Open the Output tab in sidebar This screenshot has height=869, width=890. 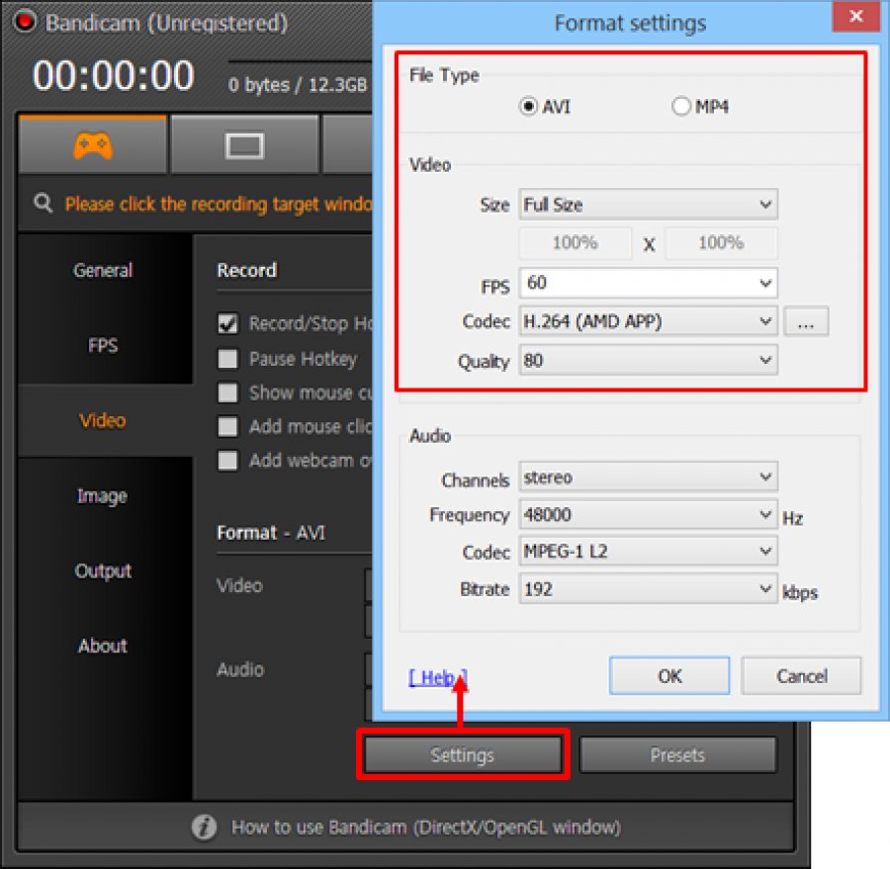(103, 570)
